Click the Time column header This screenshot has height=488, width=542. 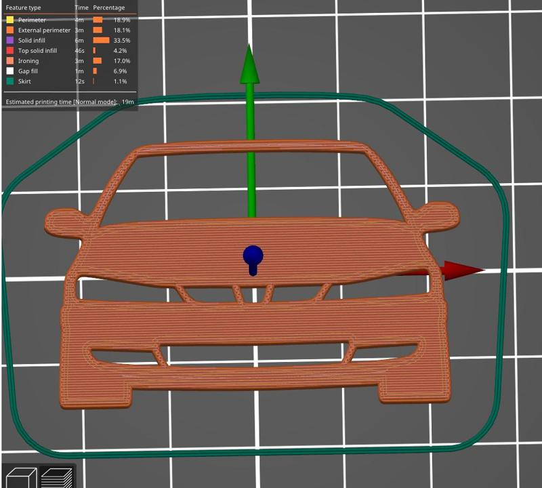click(x=81, y=7)
